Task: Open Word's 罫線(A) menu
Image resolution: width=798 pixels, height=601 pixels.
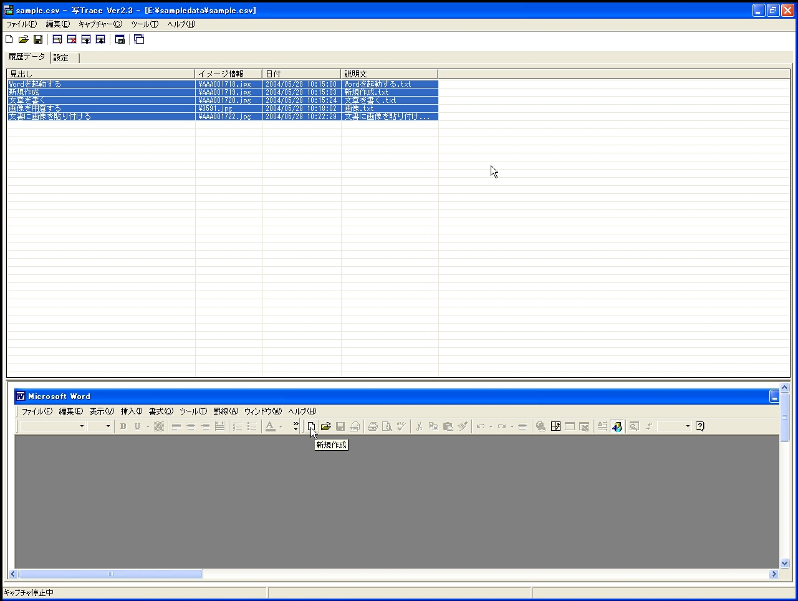Action: point(226,411)
